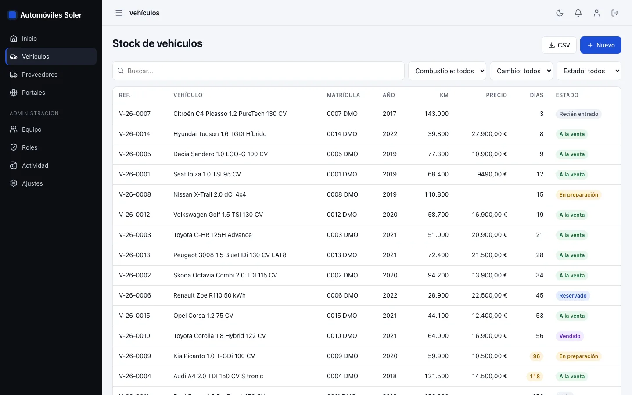Viewport: 632px width, 395px height.
Task: Sort by the AÑO column header
Action: (x=389, y=95)
